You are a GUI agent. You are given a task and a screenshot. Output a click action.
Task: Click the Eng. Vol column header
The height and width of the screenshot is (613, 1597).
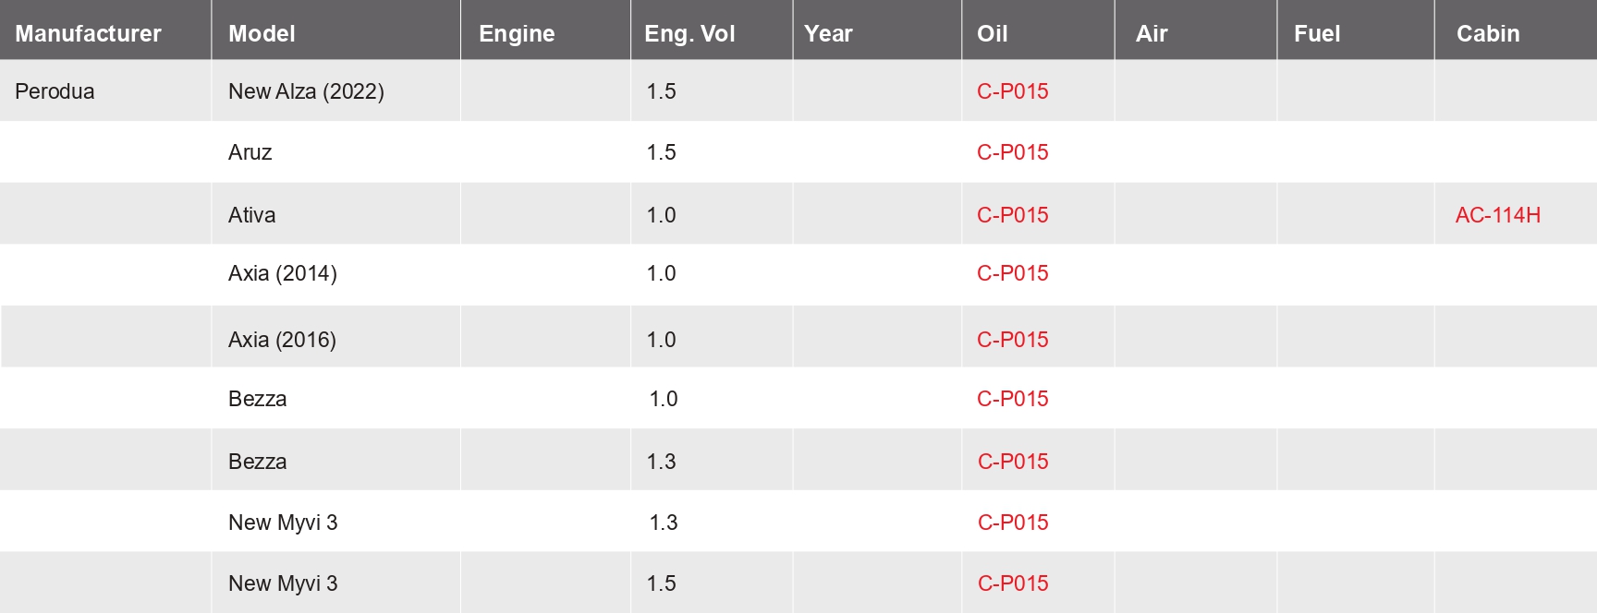pyautogui.click(x=689, y=34)
